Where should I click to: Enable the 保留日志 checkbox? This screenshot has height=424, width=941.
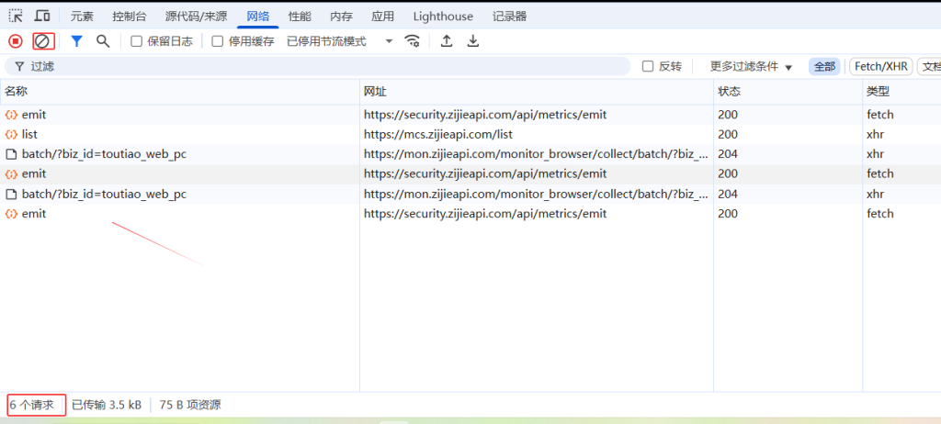(137, 41)
